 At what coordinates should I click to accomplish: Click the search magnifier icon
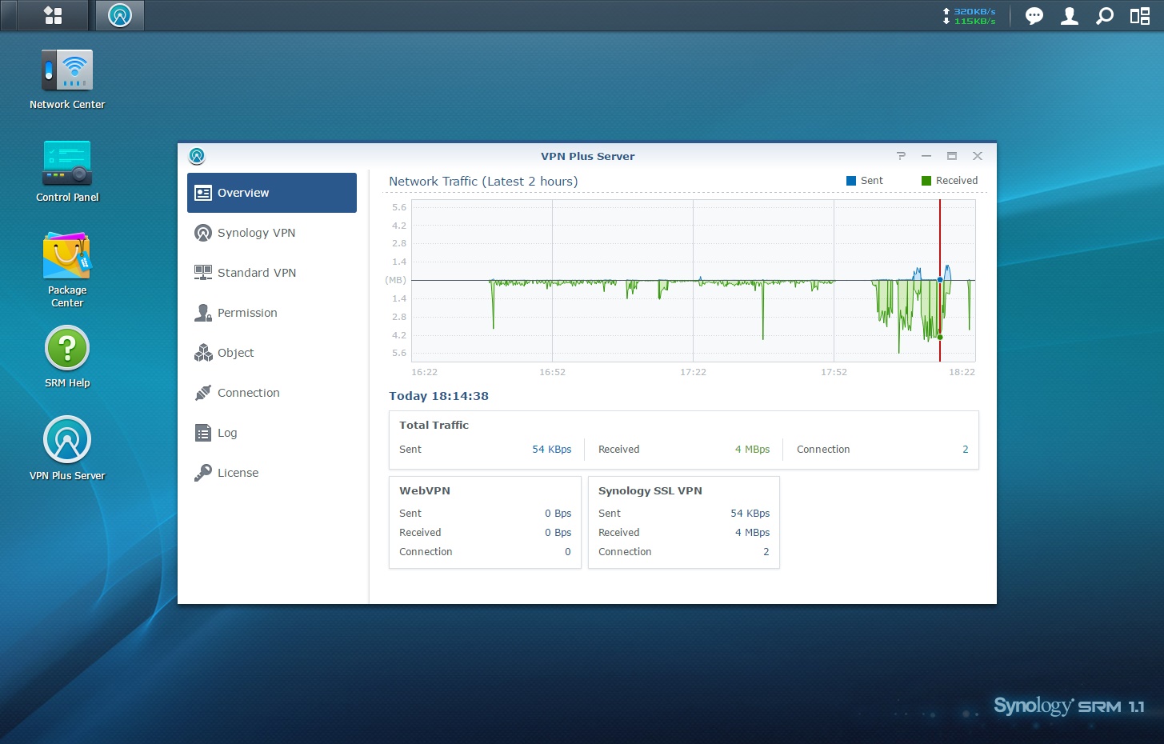tap(1105, 16)
